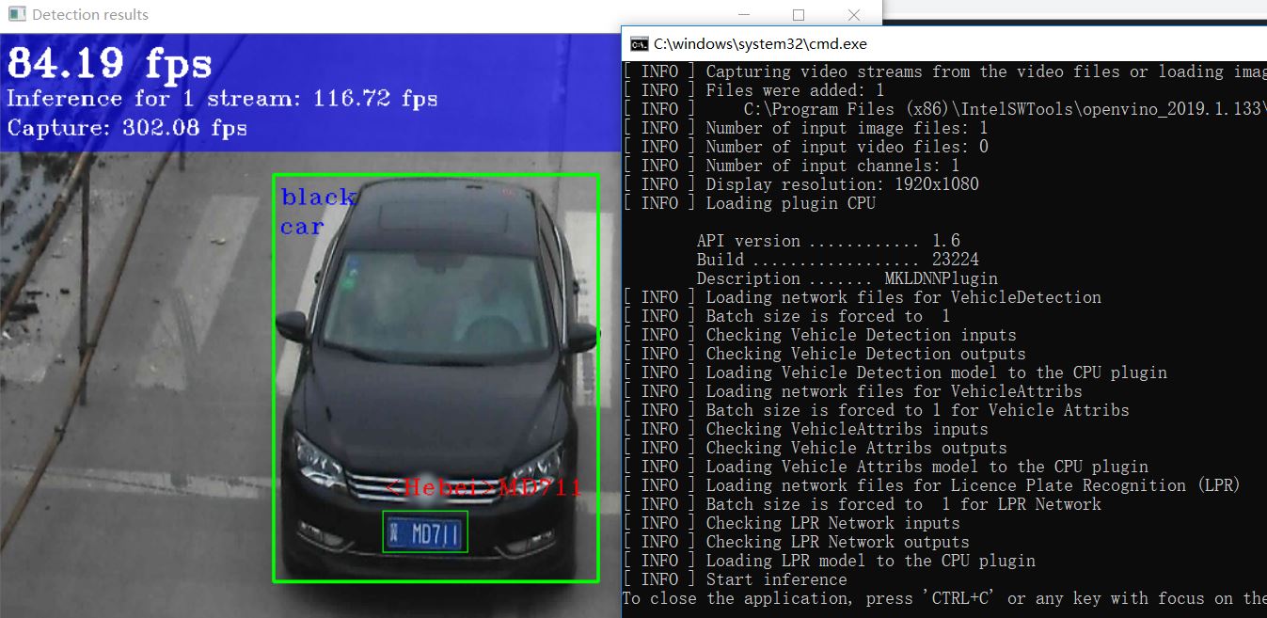Click 'Checking LPR Network outputs' line

point(796,542)
